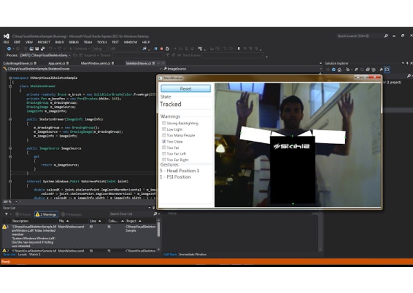Click the Show All Files icon in Solution Explorer
413x293 pixels.
(x=374, y=69)
